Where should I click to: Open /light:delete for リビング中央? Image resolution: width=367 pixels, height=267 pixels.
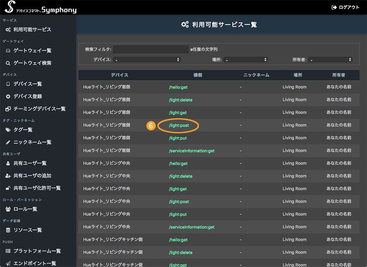(x=181, y=176)
